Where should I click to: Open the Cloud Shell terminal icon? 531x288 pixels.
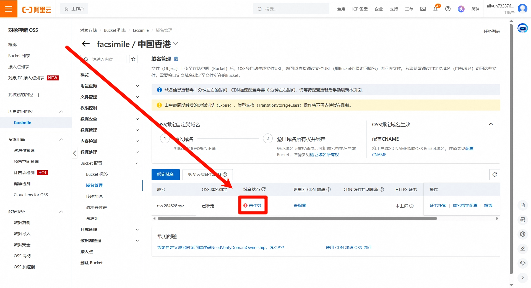[423, 9]
